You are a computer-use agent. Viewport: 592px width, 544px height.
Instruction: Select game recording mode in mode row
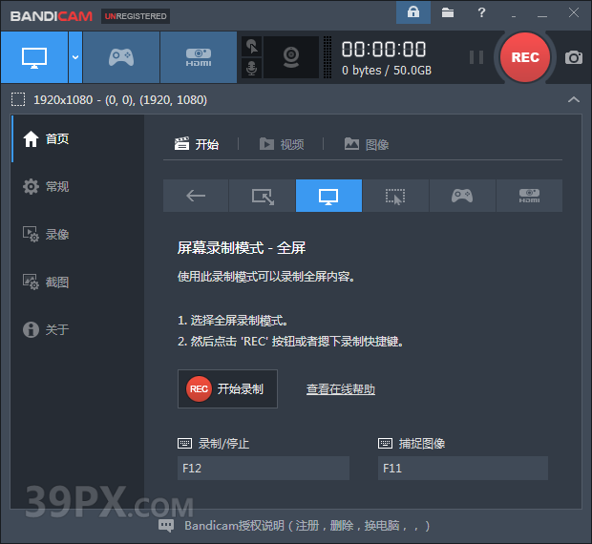[462, 196]
